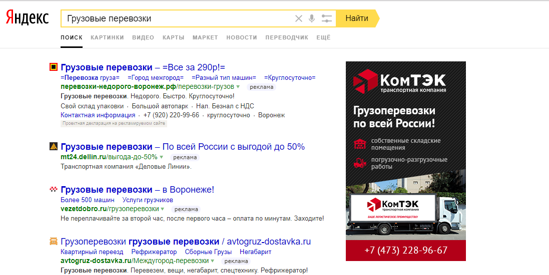Switch to the Картинки tab

[107, 37]
